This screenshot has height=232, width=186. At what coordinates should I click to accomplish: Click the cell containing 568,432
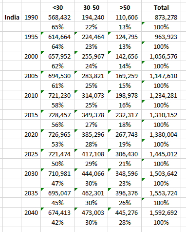coord(57,17)
